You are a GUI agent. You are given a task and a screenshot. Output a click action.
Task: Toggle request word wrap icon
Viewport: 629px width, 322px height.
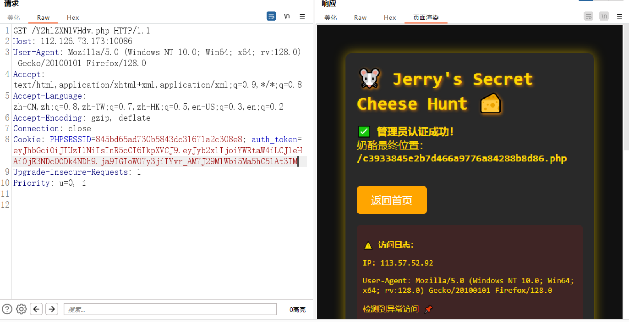(x=271, y=16)
